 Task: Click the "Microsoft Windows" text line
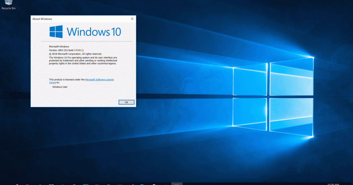(x=59, y=46)
